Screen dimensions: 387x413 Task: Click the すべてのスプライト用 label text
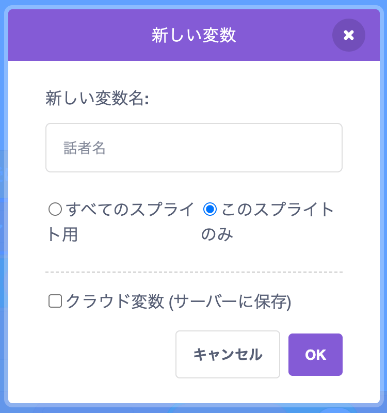pyautogui.click(x=129, y=210)
